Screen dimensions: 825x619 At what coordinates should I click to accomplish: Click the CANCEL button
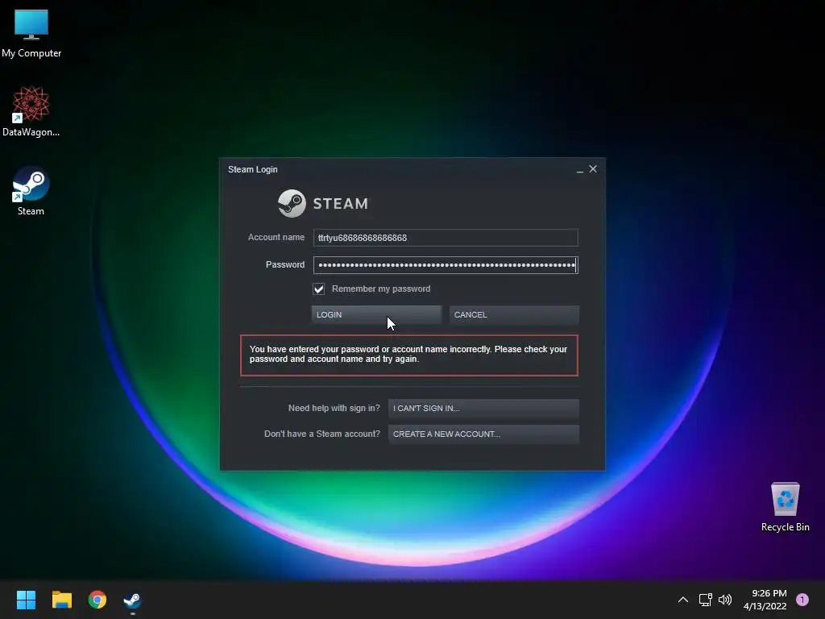click(514, 315)
